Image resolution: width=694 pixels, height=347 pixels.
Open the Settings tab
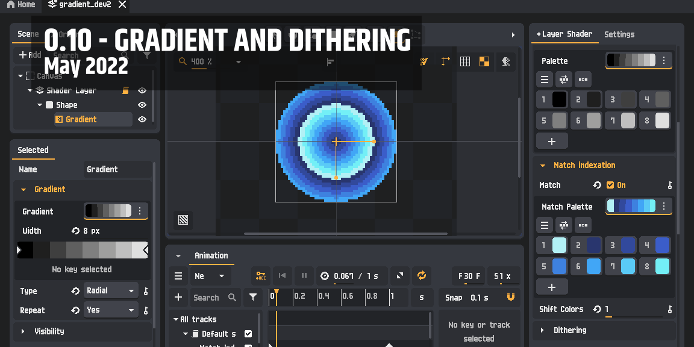[619, 34]
